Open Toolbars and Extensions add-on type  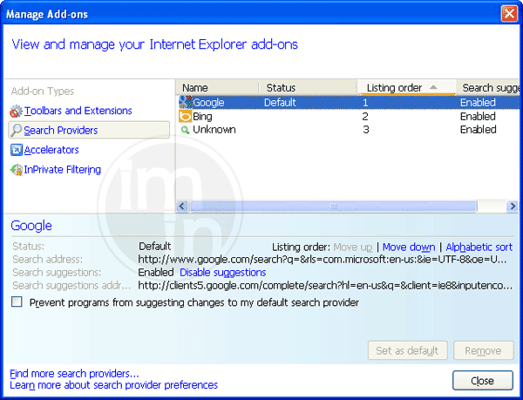click(78, 111)
